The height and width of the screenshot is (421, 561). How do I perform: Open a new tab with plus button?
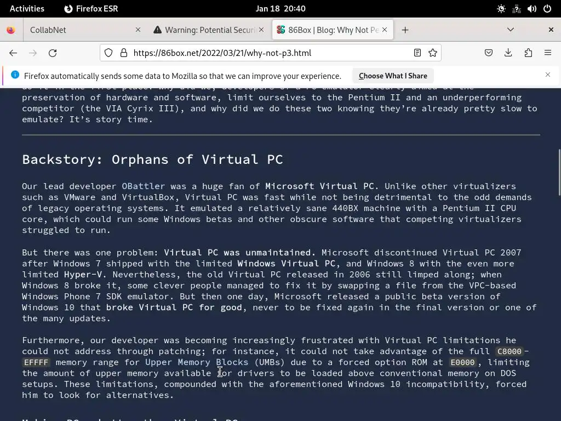pos(405,30)
